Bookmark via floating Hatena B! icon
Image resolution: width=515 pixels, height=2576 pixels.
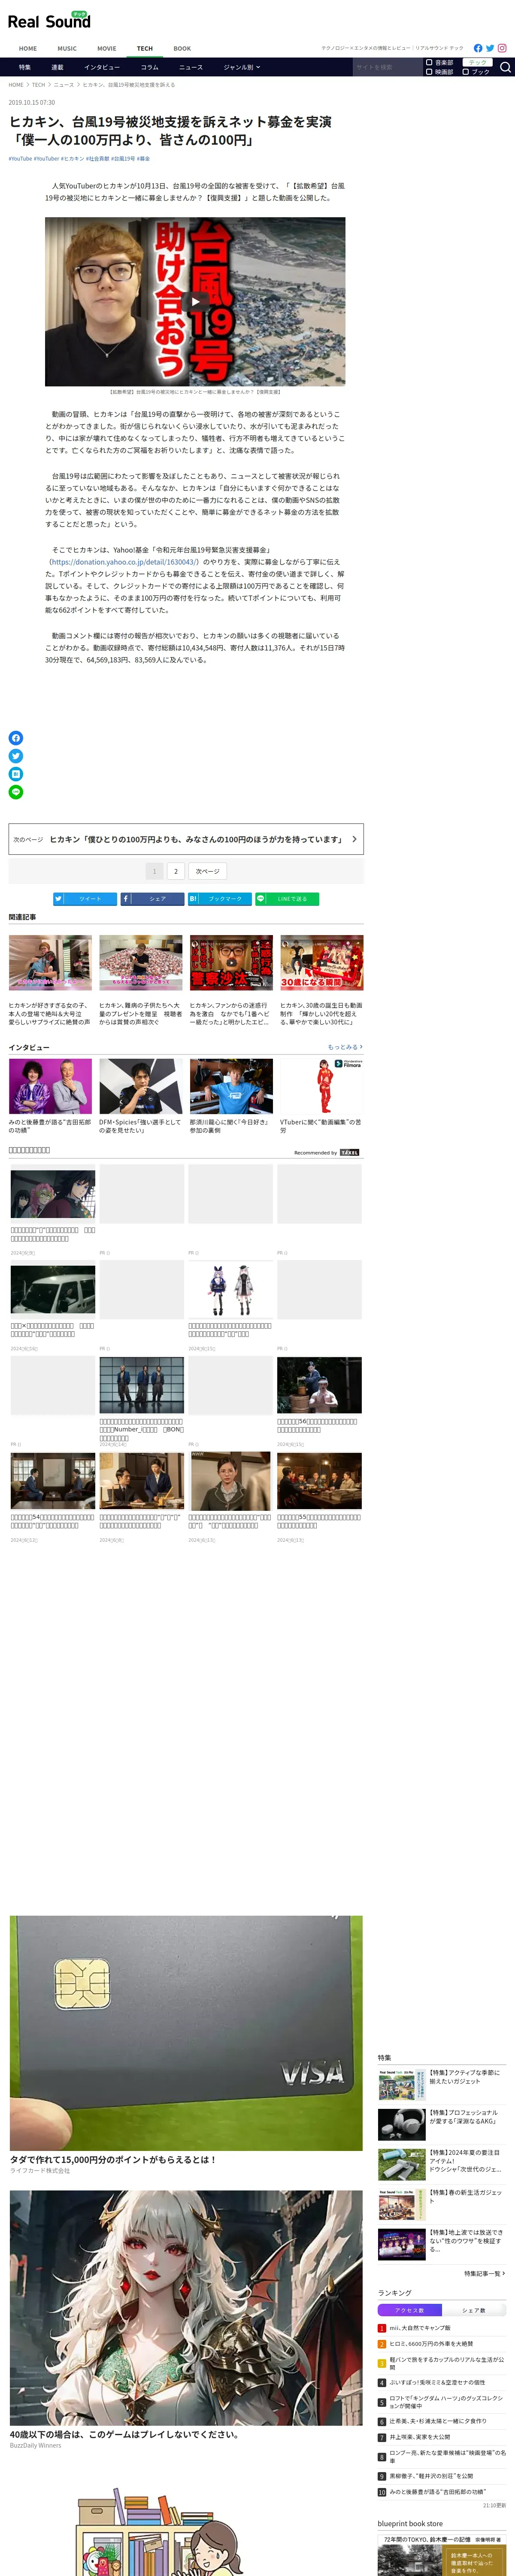16,774
